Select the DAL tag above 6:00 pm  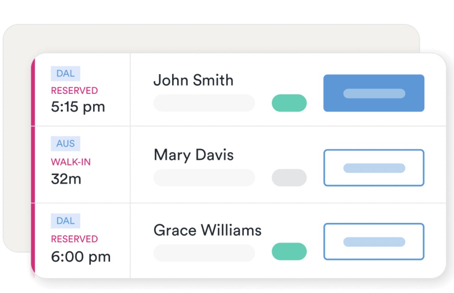(65, 221)
